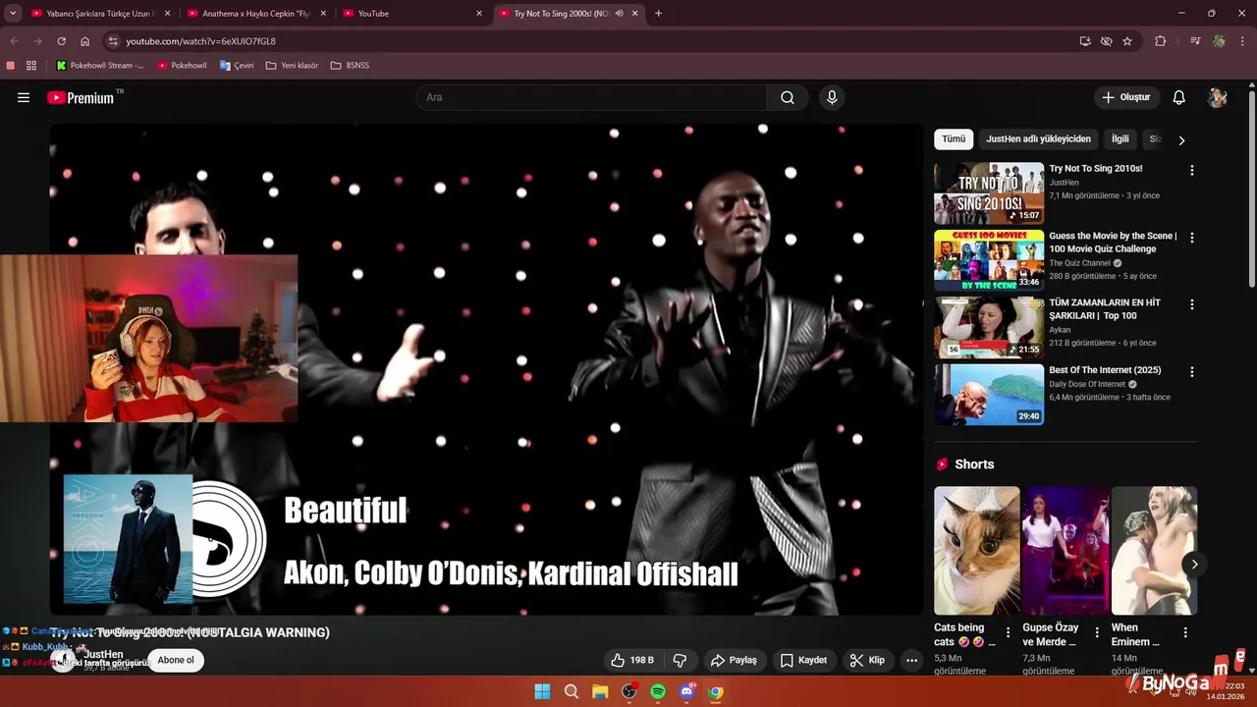Select JustHen adlı yükleyiciden chip
Viewport: 1257px width, 707px height.
point(1038,139)
